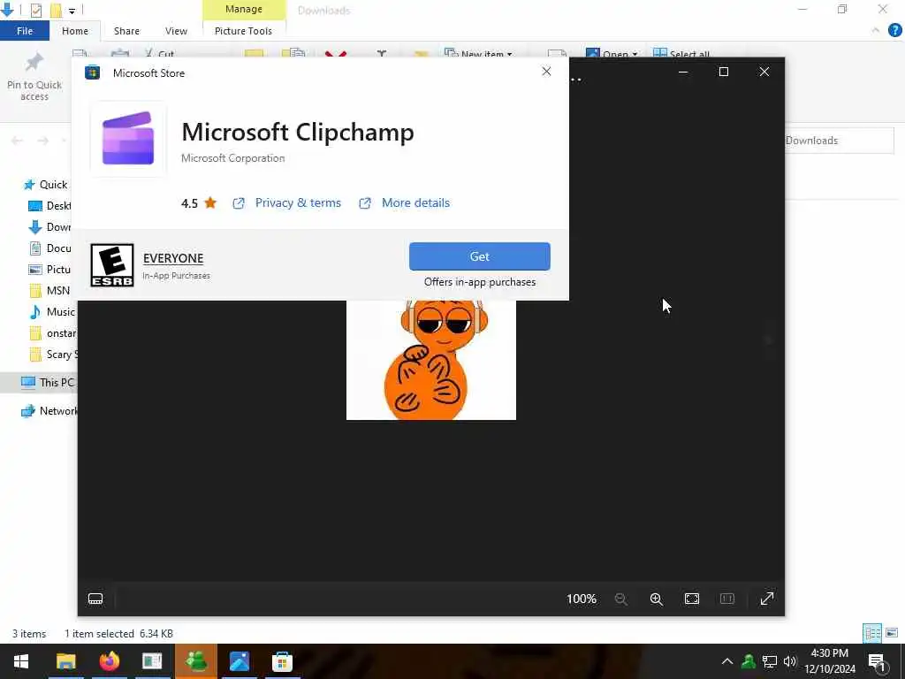Launch Firefox from the taskbar
905x679 pixels.
tap(109, 661)
